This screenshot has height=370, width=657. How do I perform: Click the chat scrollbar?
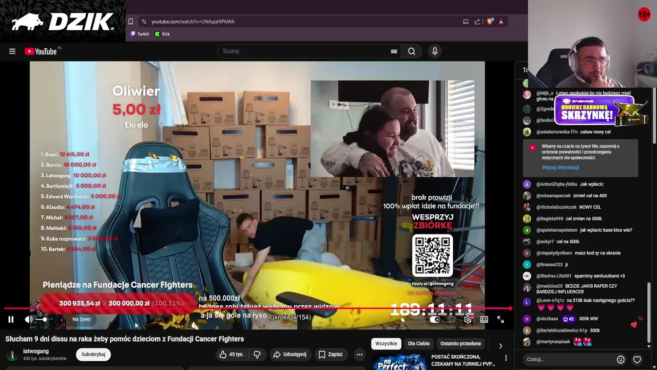tap(649, 311)
